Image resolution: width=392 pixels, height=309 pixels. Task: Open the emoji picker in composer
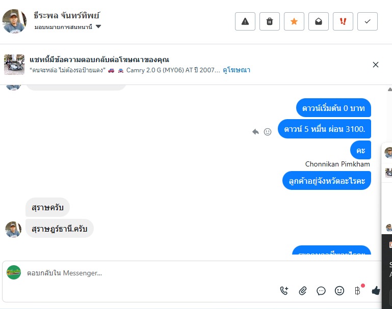[x=339, y=291]
